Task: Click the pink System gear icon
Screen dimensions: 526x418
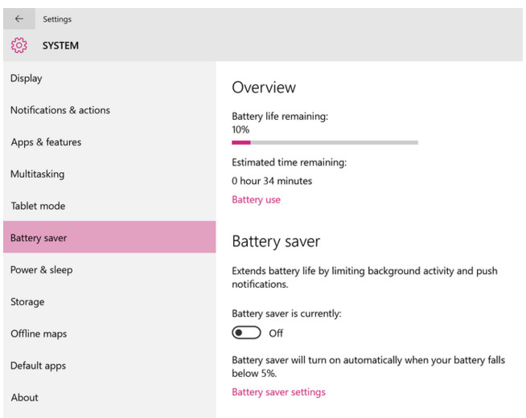Action: click(x=19, y=45)
